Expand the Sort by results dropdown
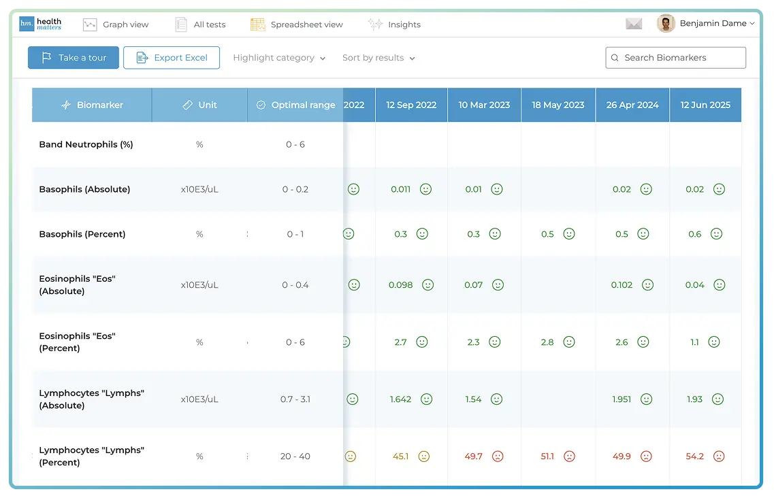This screenshot has height=498, width=774. 378,59
